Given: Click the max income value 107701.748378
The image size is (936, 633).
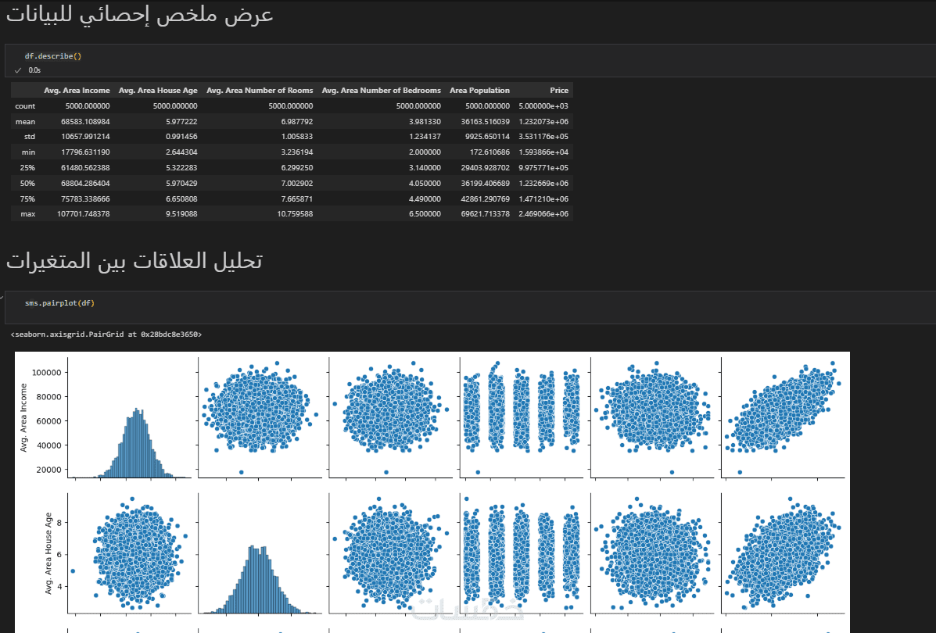Looking at the screenshot, I should pyautogui.click(x=84, y=213).
